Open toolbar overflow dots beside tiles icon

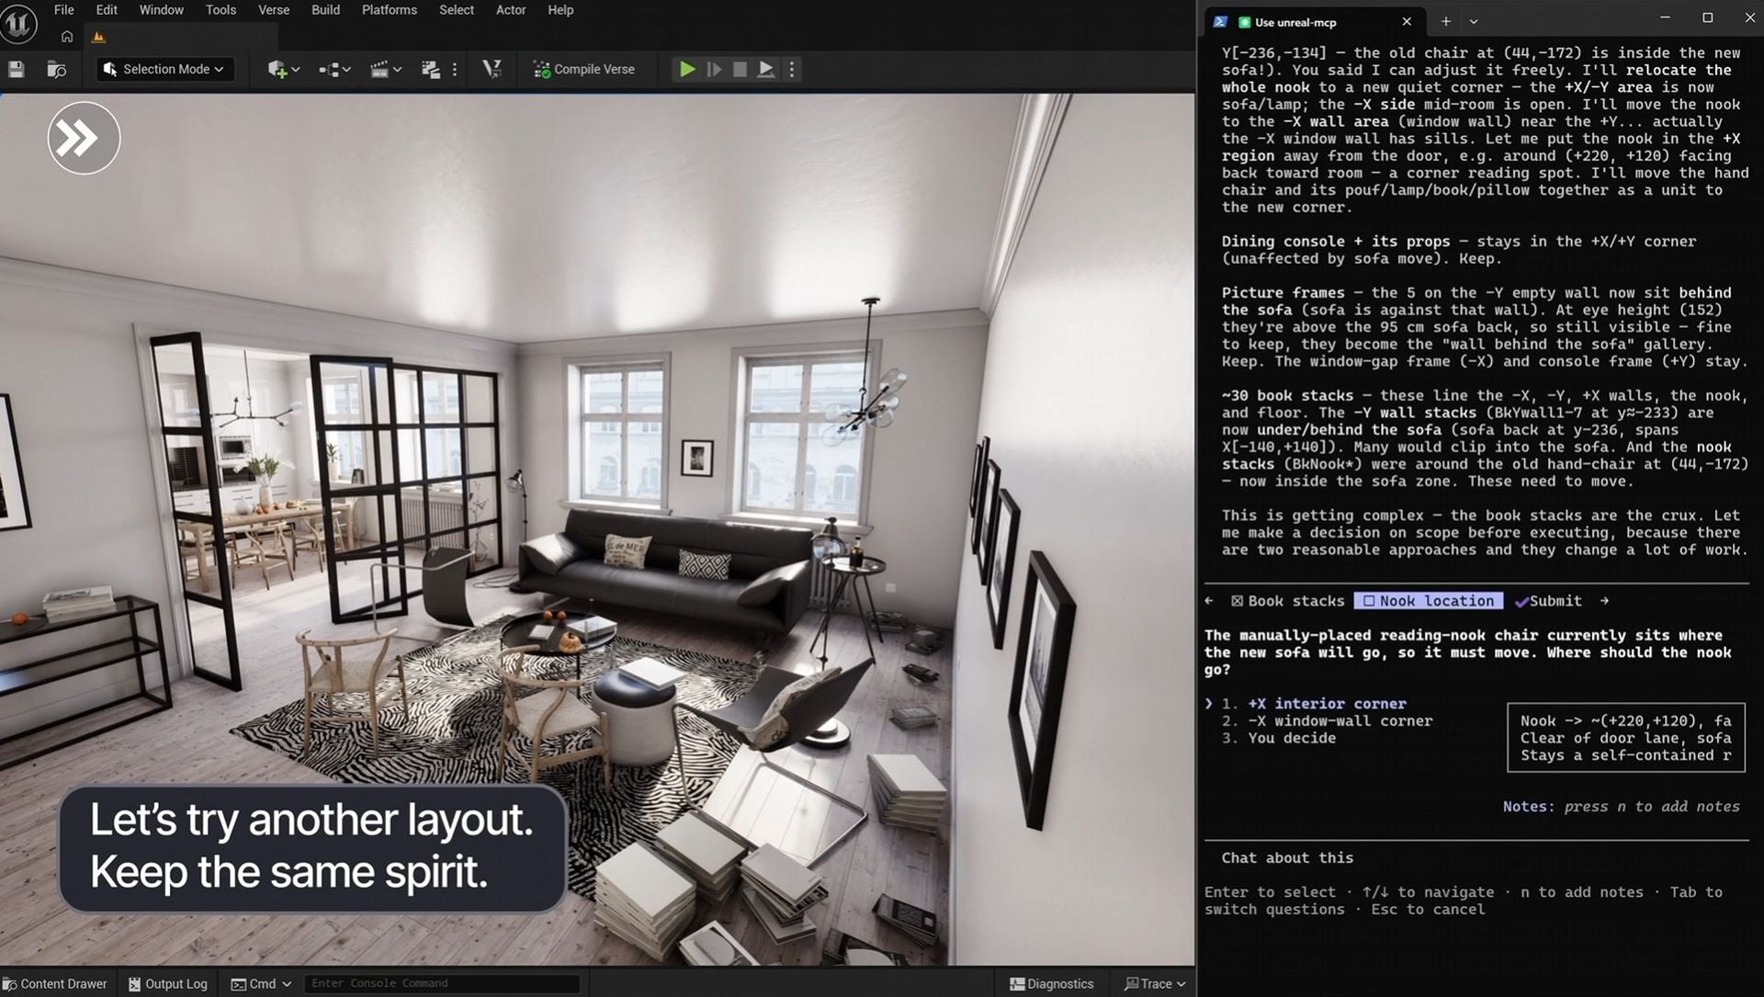coord(455,69)
